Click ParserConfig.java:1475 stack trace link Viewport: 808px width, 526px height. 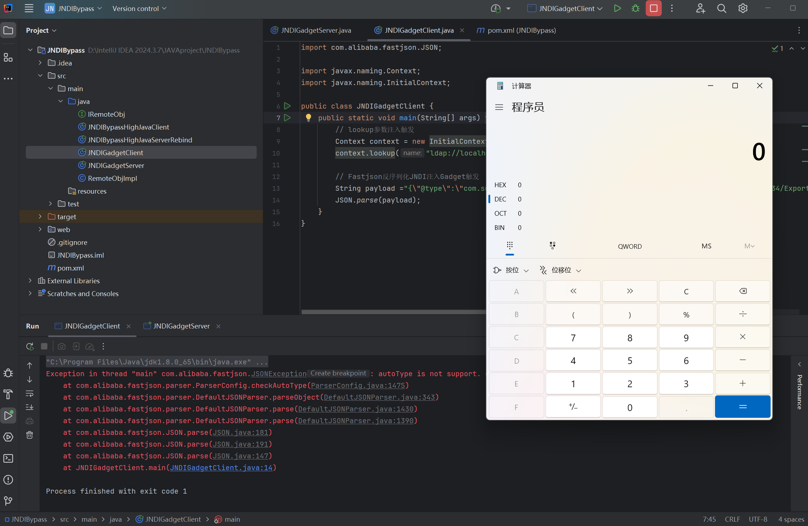point(358,386)
